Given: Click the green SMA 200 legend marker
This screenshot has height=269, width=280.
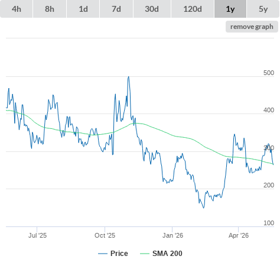Looking at the screenshot, I should pos(145,254).
